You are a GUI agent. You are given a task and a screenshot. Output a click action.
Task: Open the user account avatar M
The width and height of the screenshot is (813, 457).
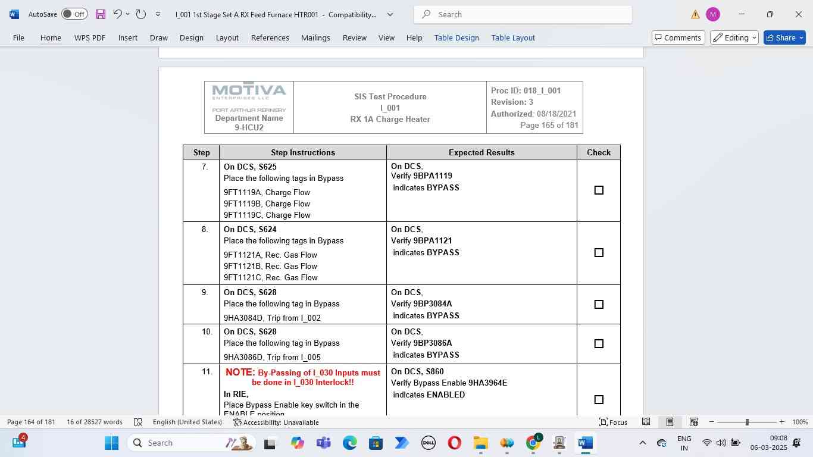pyautogui.click(x=712, y=14)
